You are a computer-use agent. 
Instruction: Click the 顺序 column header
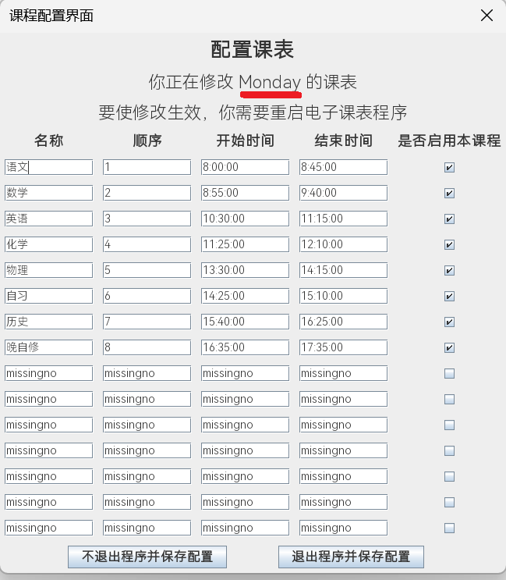pyautogui.click(x=147, y=141)
